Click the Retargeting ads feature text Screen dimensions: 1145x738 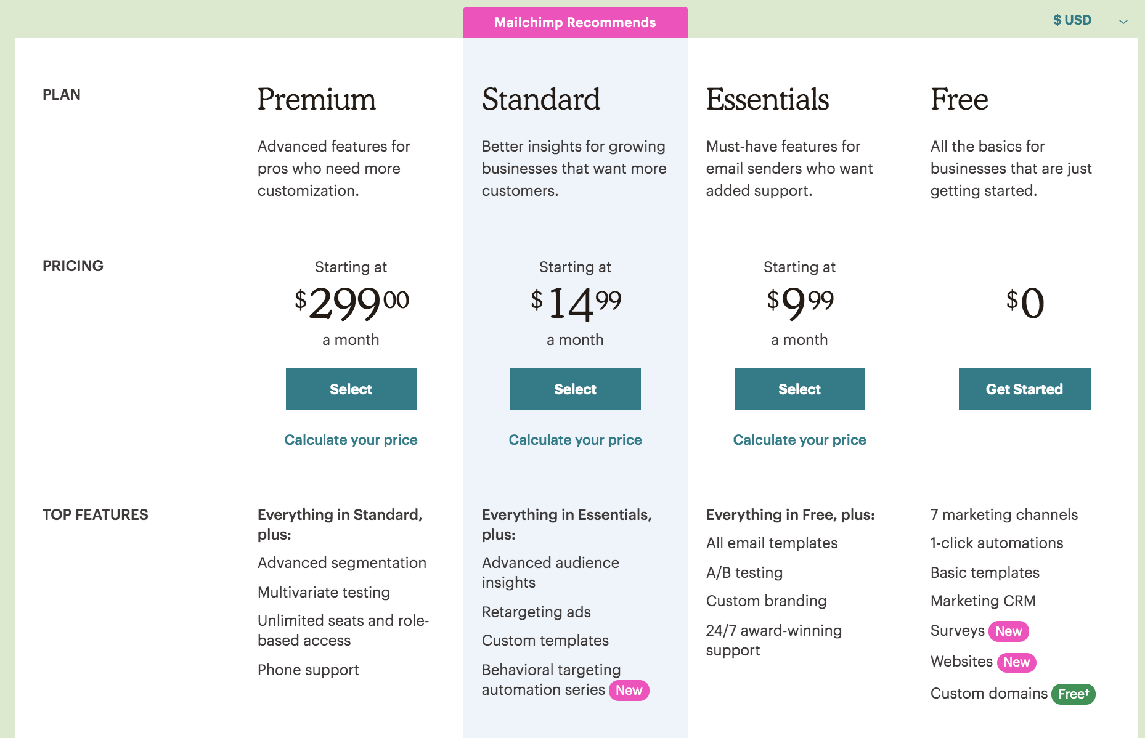click(x=536, y=612)
